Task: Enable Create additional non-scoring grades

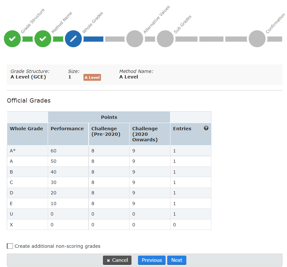Action: pos(10,246)
